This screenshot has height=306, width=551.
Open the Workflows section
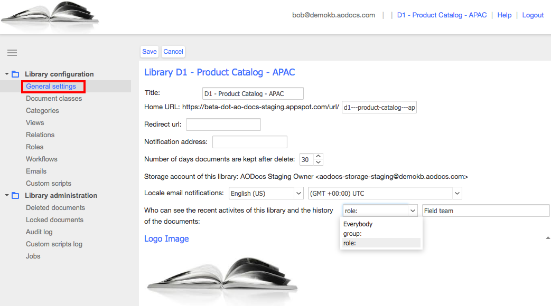(41, 159)
